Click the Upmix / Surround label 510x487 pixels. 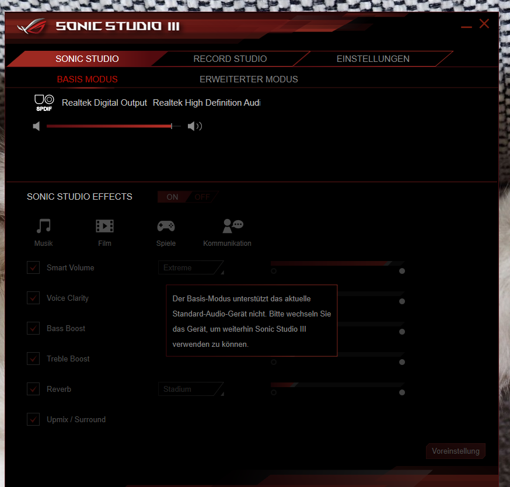click(76, 419)
